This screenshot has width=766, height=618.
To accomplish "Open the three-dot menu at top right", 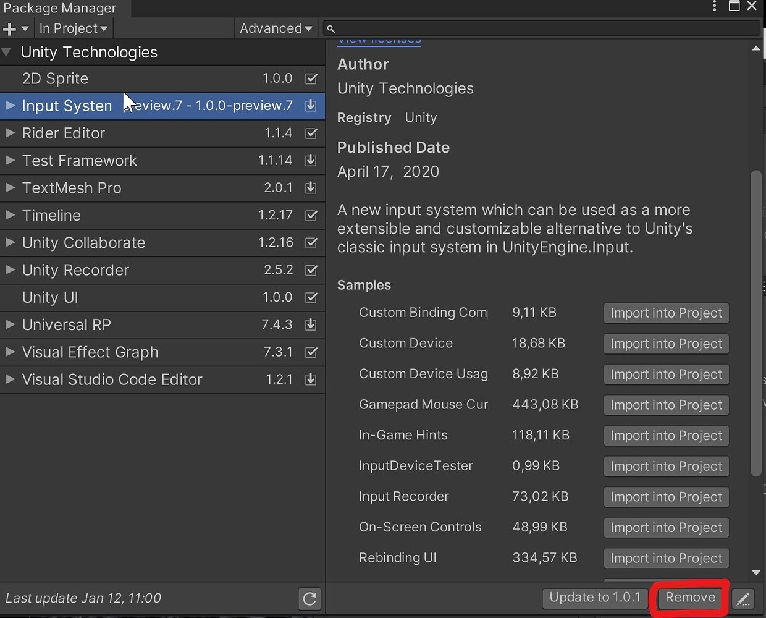I will coord(713,6).
